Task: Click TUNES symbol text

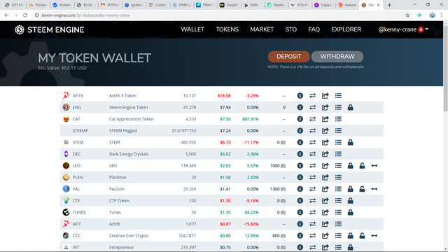Action: pyautogui.click(x=79, y=212)
